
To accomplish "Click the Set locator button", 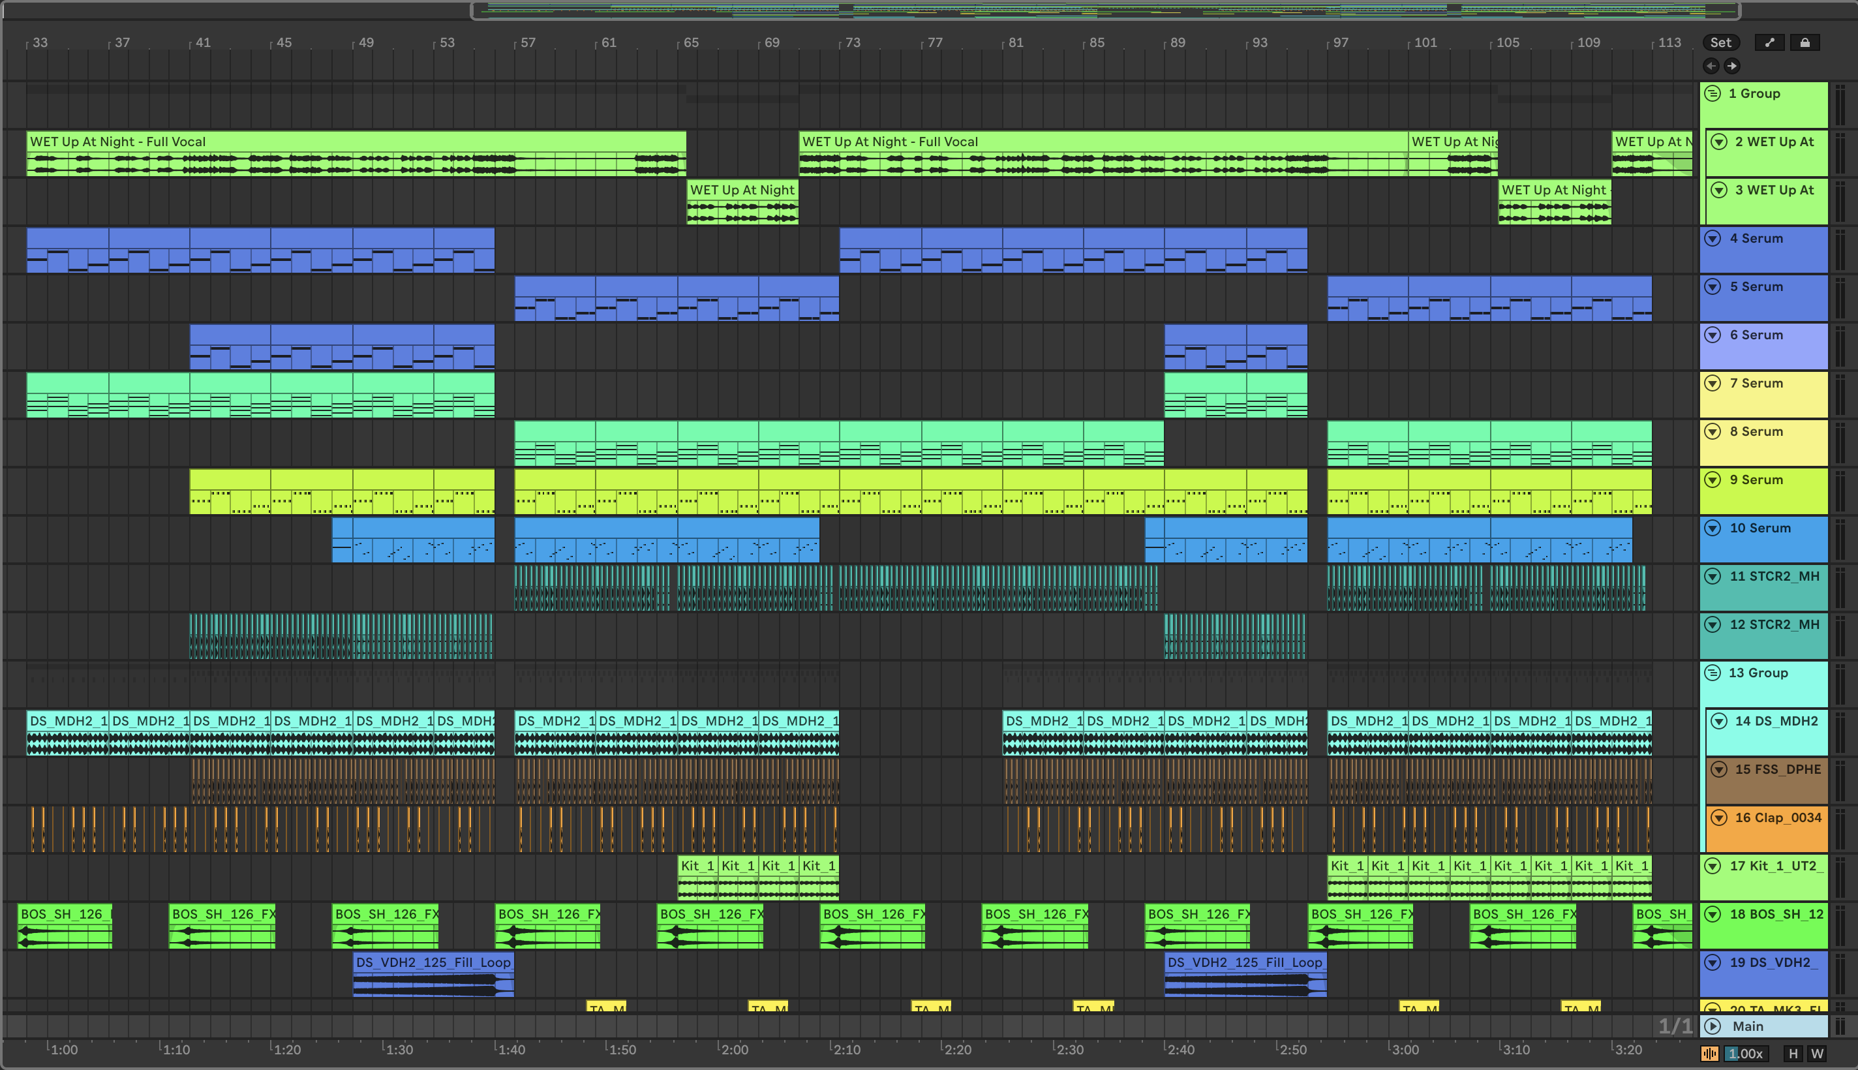I will tap(1720, 42).
